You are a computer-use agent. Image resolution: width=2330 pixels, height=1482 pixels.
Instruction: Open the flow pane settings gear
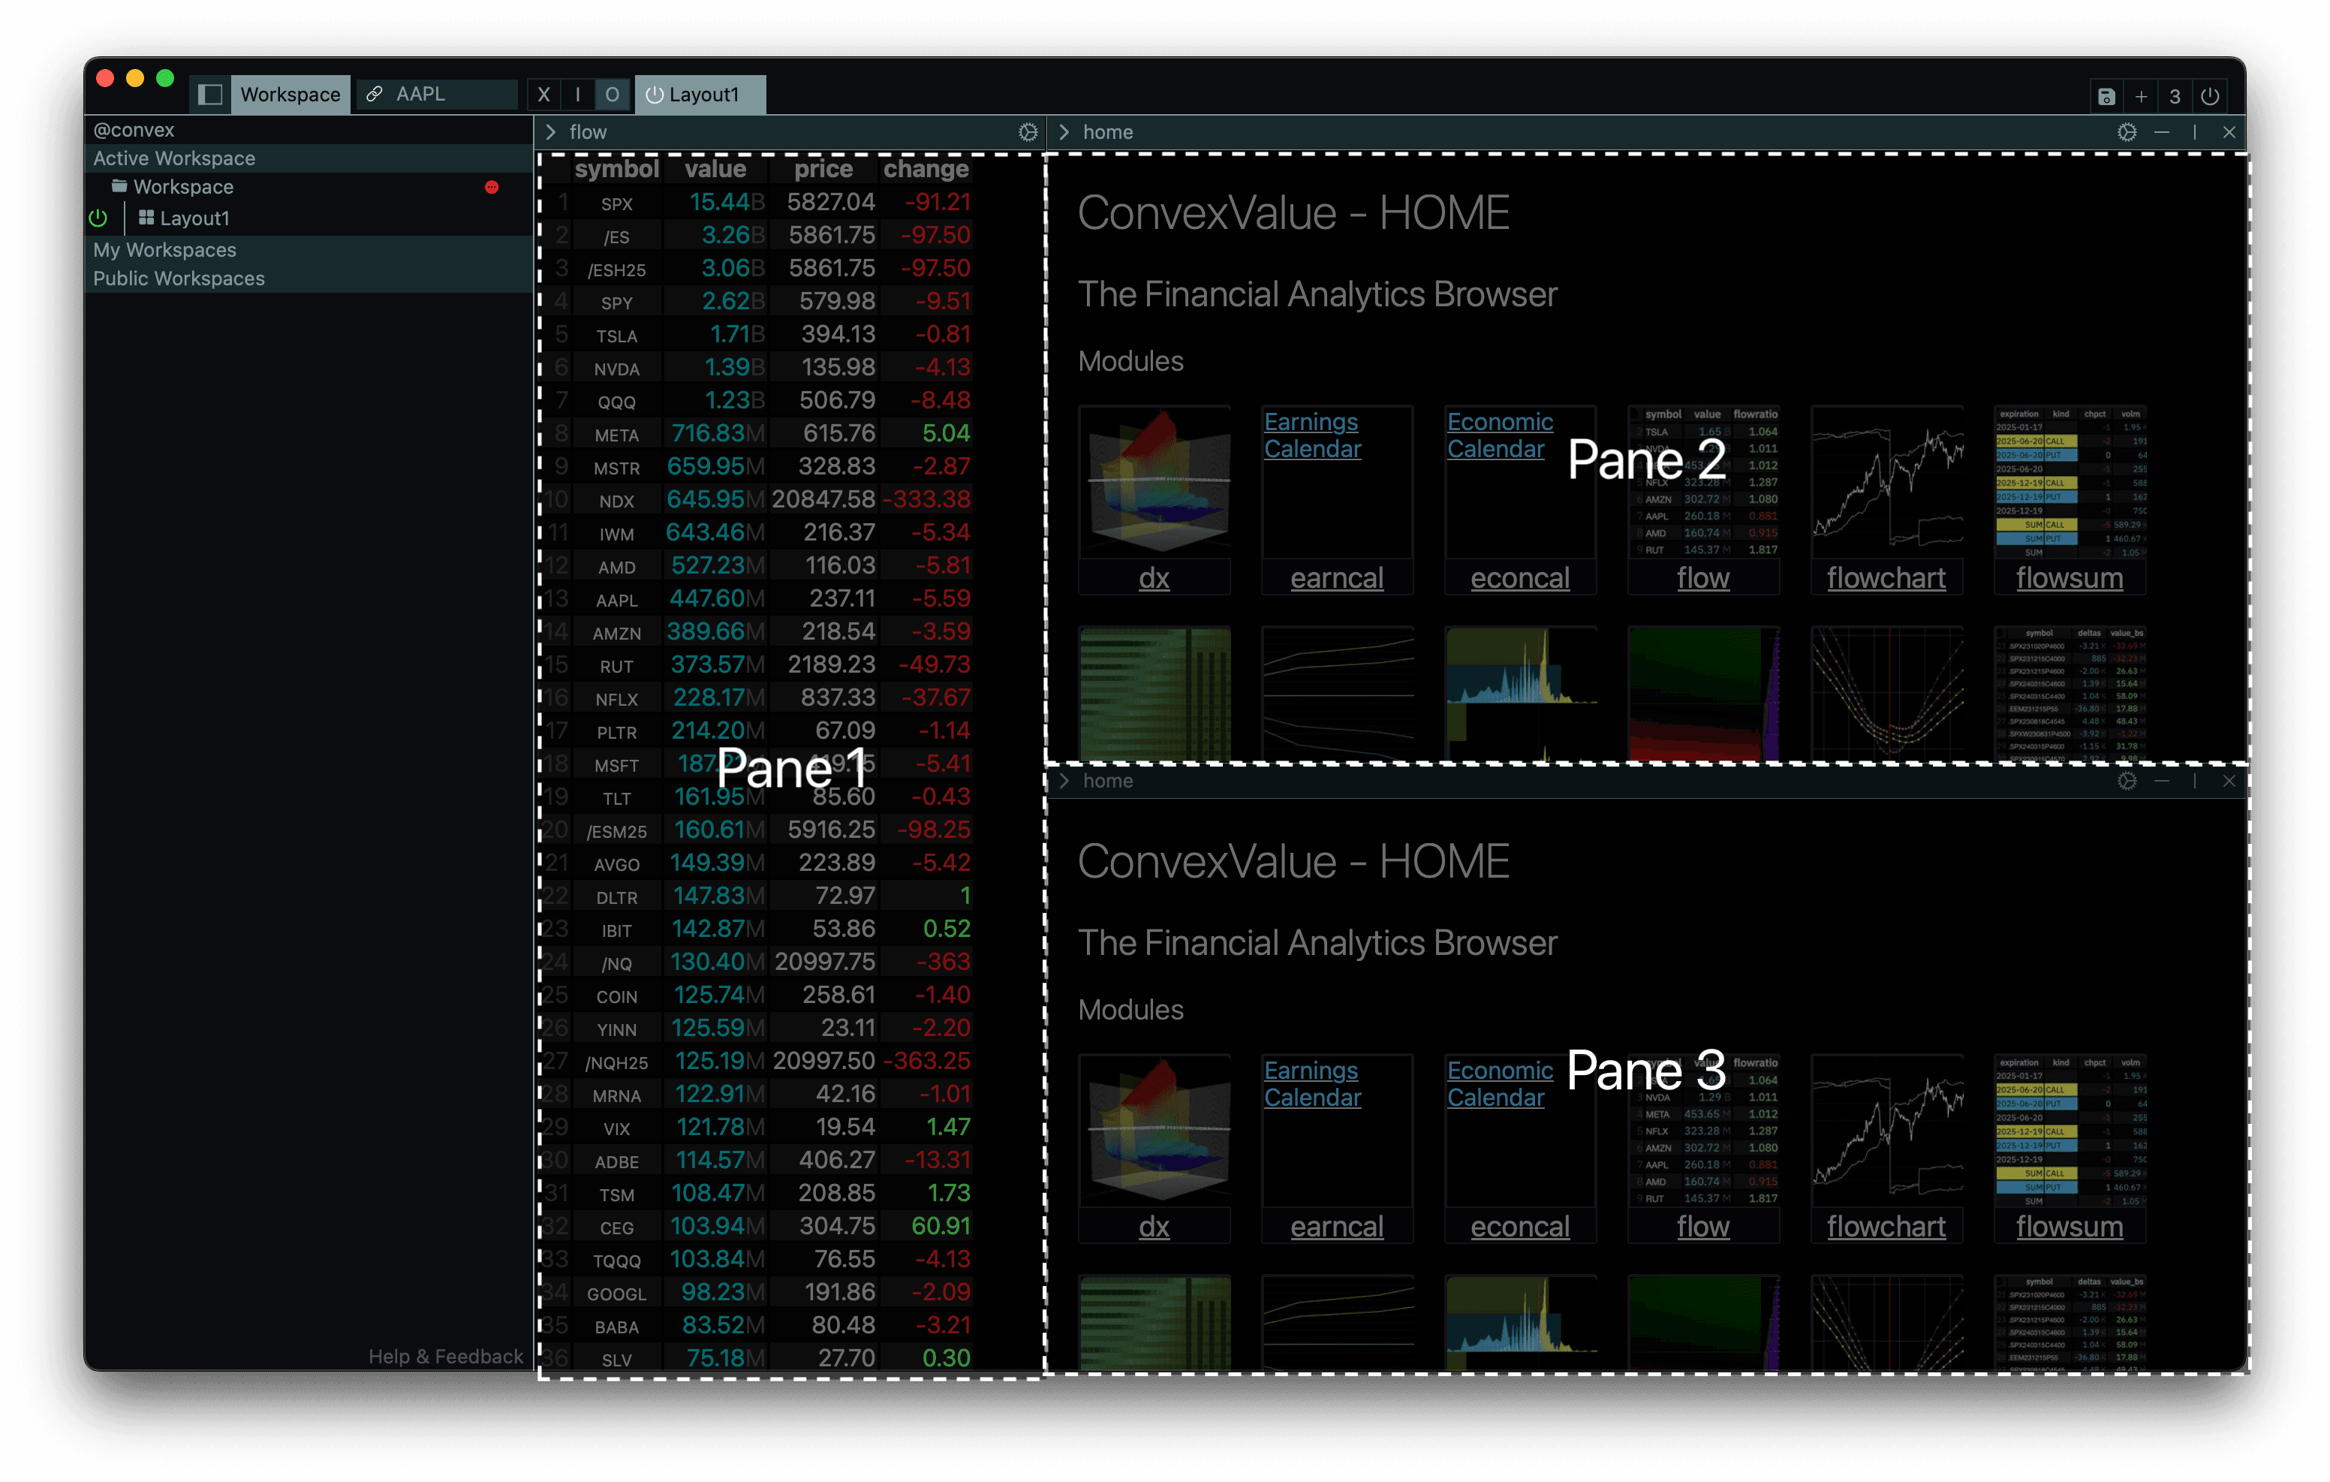[x=1028, y=133]
